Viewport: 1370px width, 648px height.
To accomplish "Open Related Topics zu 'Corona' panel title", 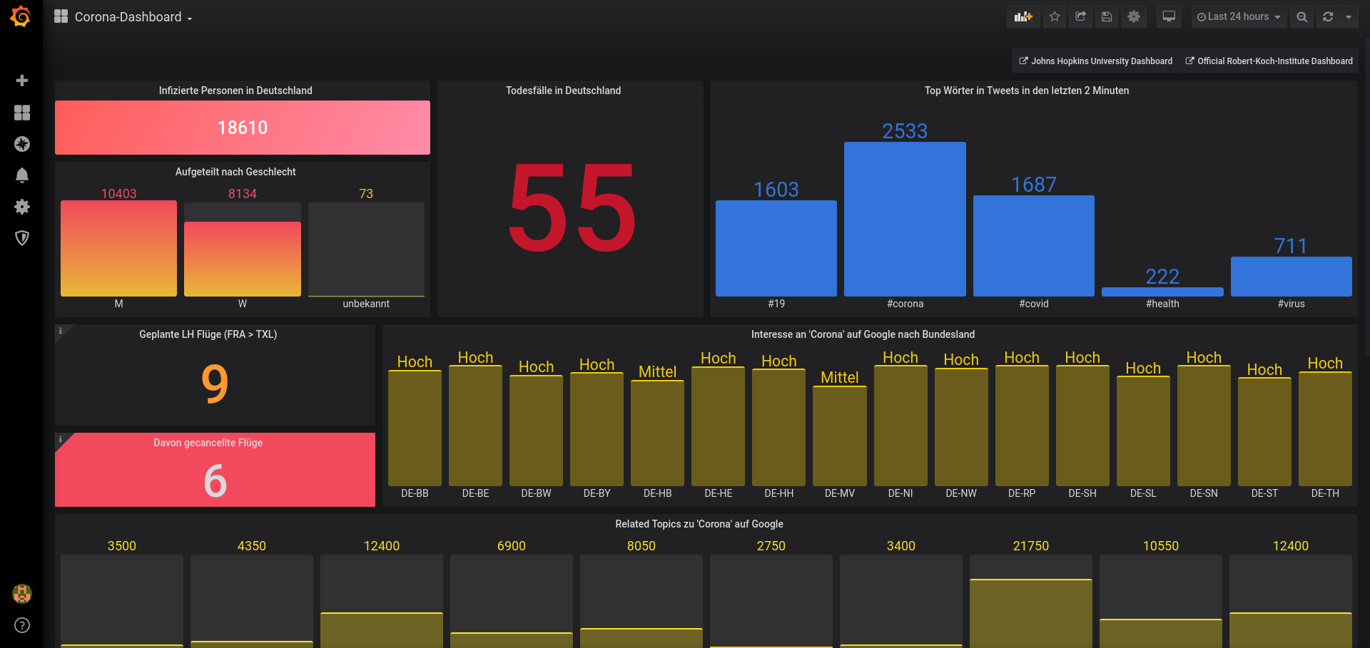I will pos(699,524).
